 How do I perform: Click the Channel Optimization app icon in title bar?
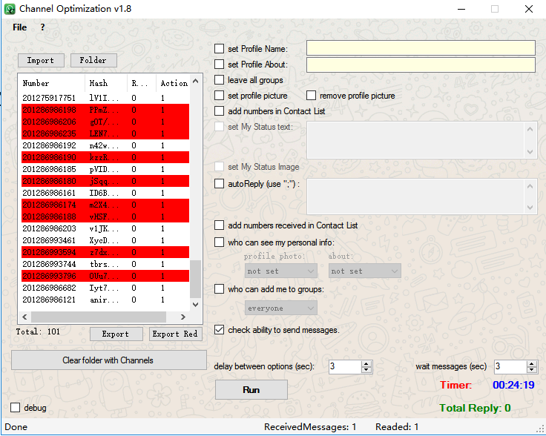(10, 9)
